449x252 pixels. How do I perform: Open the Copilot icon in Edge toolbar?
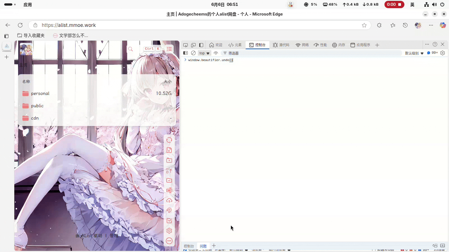coord(443,25)
